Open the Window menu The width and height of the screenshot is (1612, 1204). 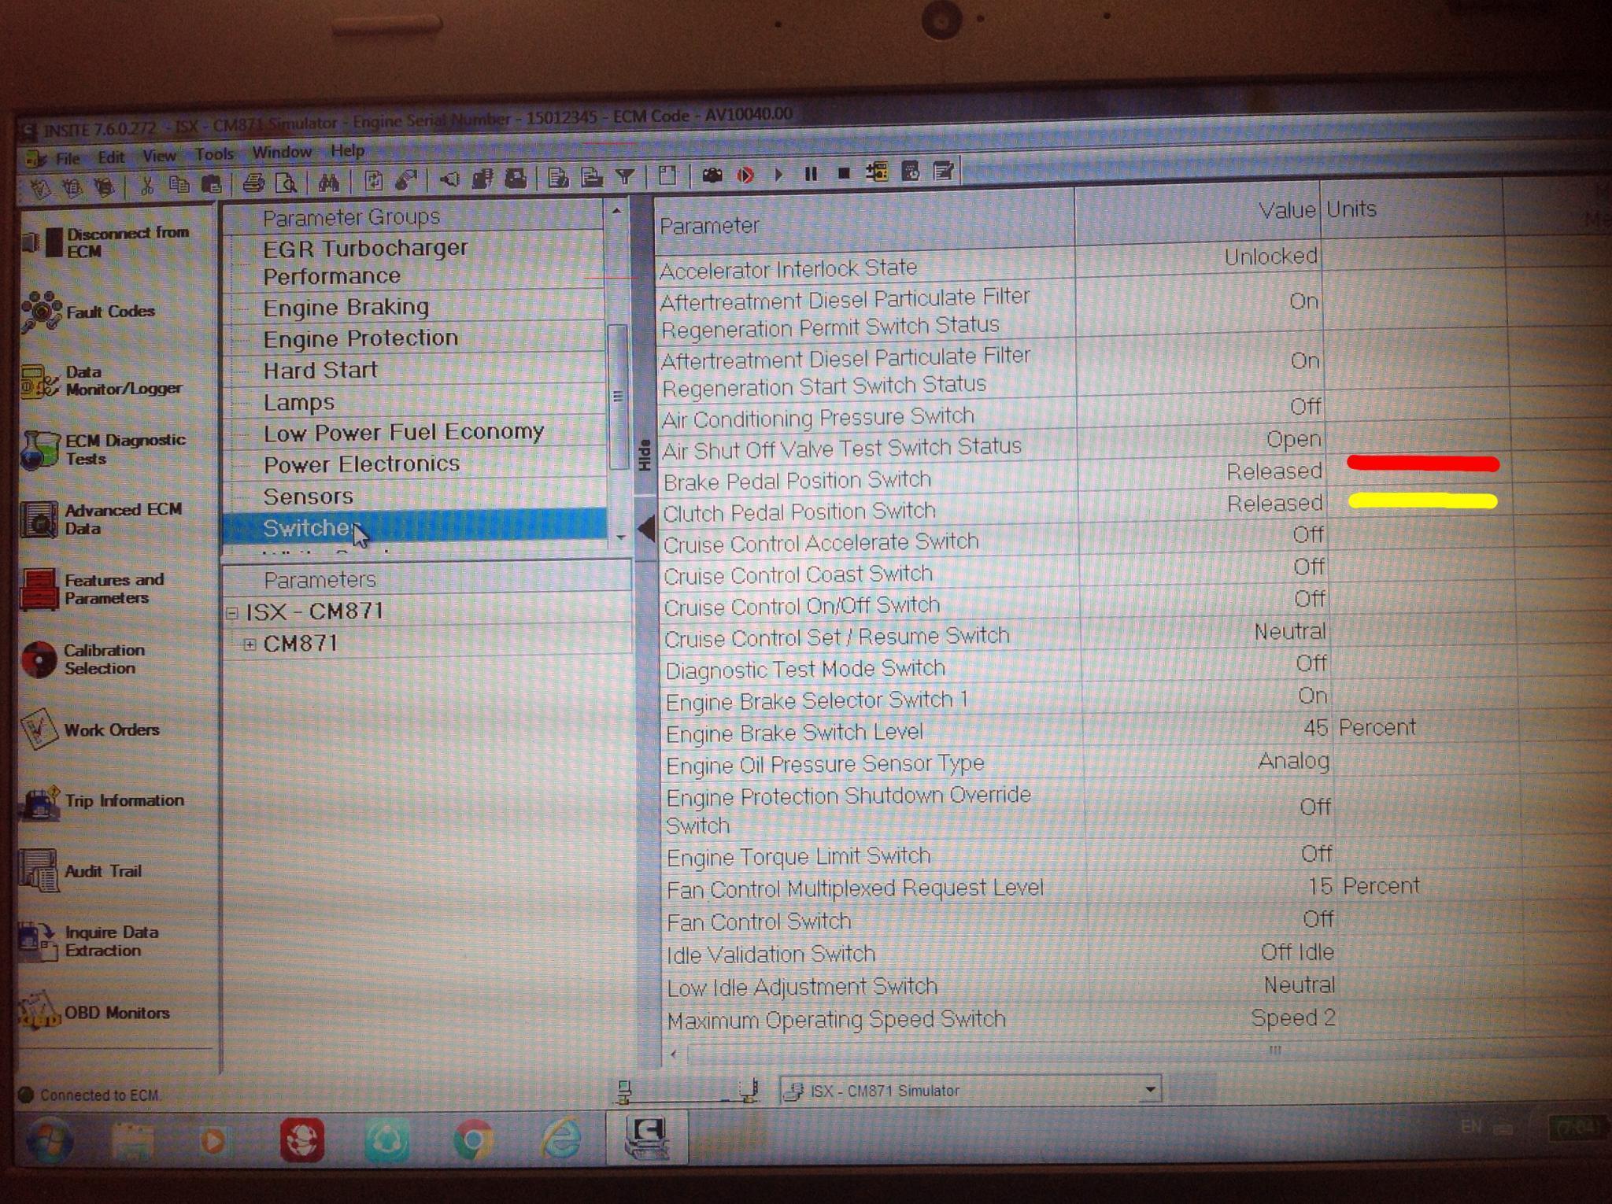282,151
